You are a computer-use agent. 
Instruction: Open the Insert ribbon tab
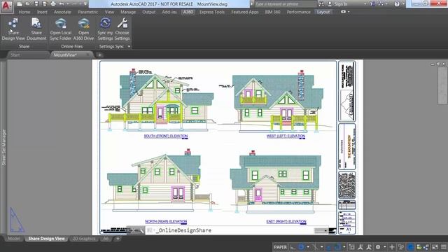point(42,12)
